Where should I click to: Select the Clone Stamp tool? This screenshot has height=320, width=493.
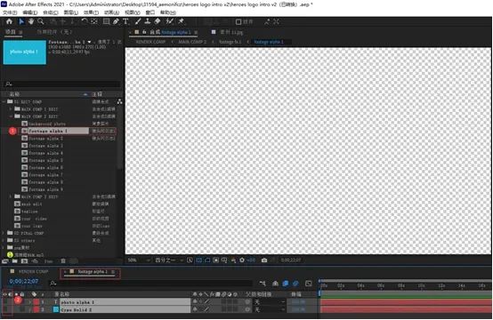coord(147,21)
